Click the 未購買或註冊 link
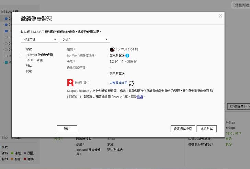Screen dimensions: 250x169 pos(118,83)
